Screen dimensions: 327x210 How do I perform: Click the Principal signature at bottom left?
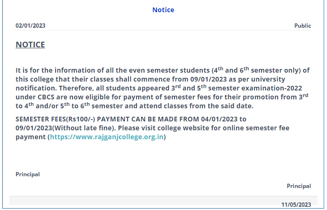pyautogui.click(x=28, y=174)
